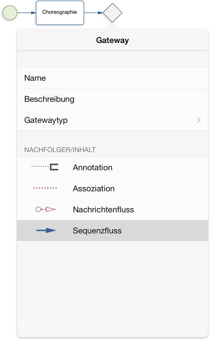Screen dimensions: 210x340
Task: Click the Nachrichtenfluss message flow icon
Action: (x=46, y=209)
